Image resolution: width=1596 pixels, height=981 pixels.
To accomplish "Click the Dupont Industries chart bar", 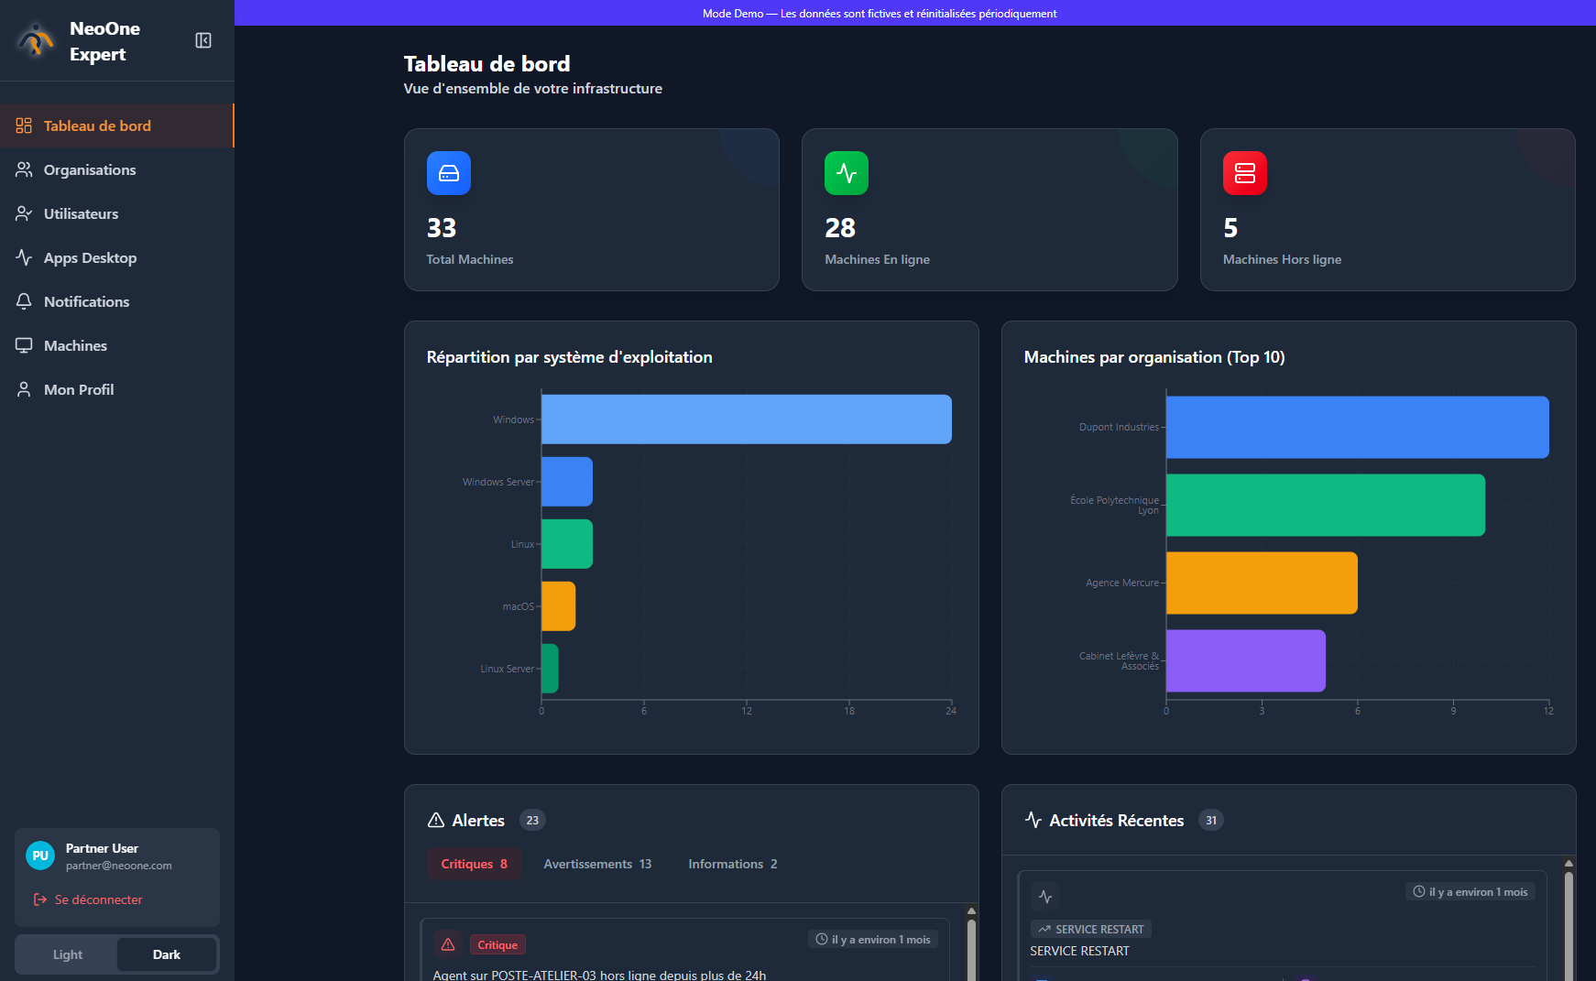I will point(1357,427).
